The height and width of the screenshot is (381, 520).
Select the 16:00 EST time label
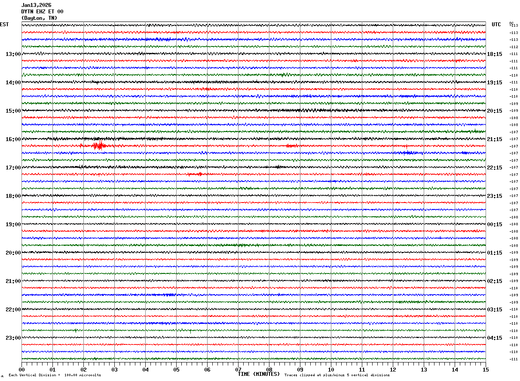pos(13,139)
